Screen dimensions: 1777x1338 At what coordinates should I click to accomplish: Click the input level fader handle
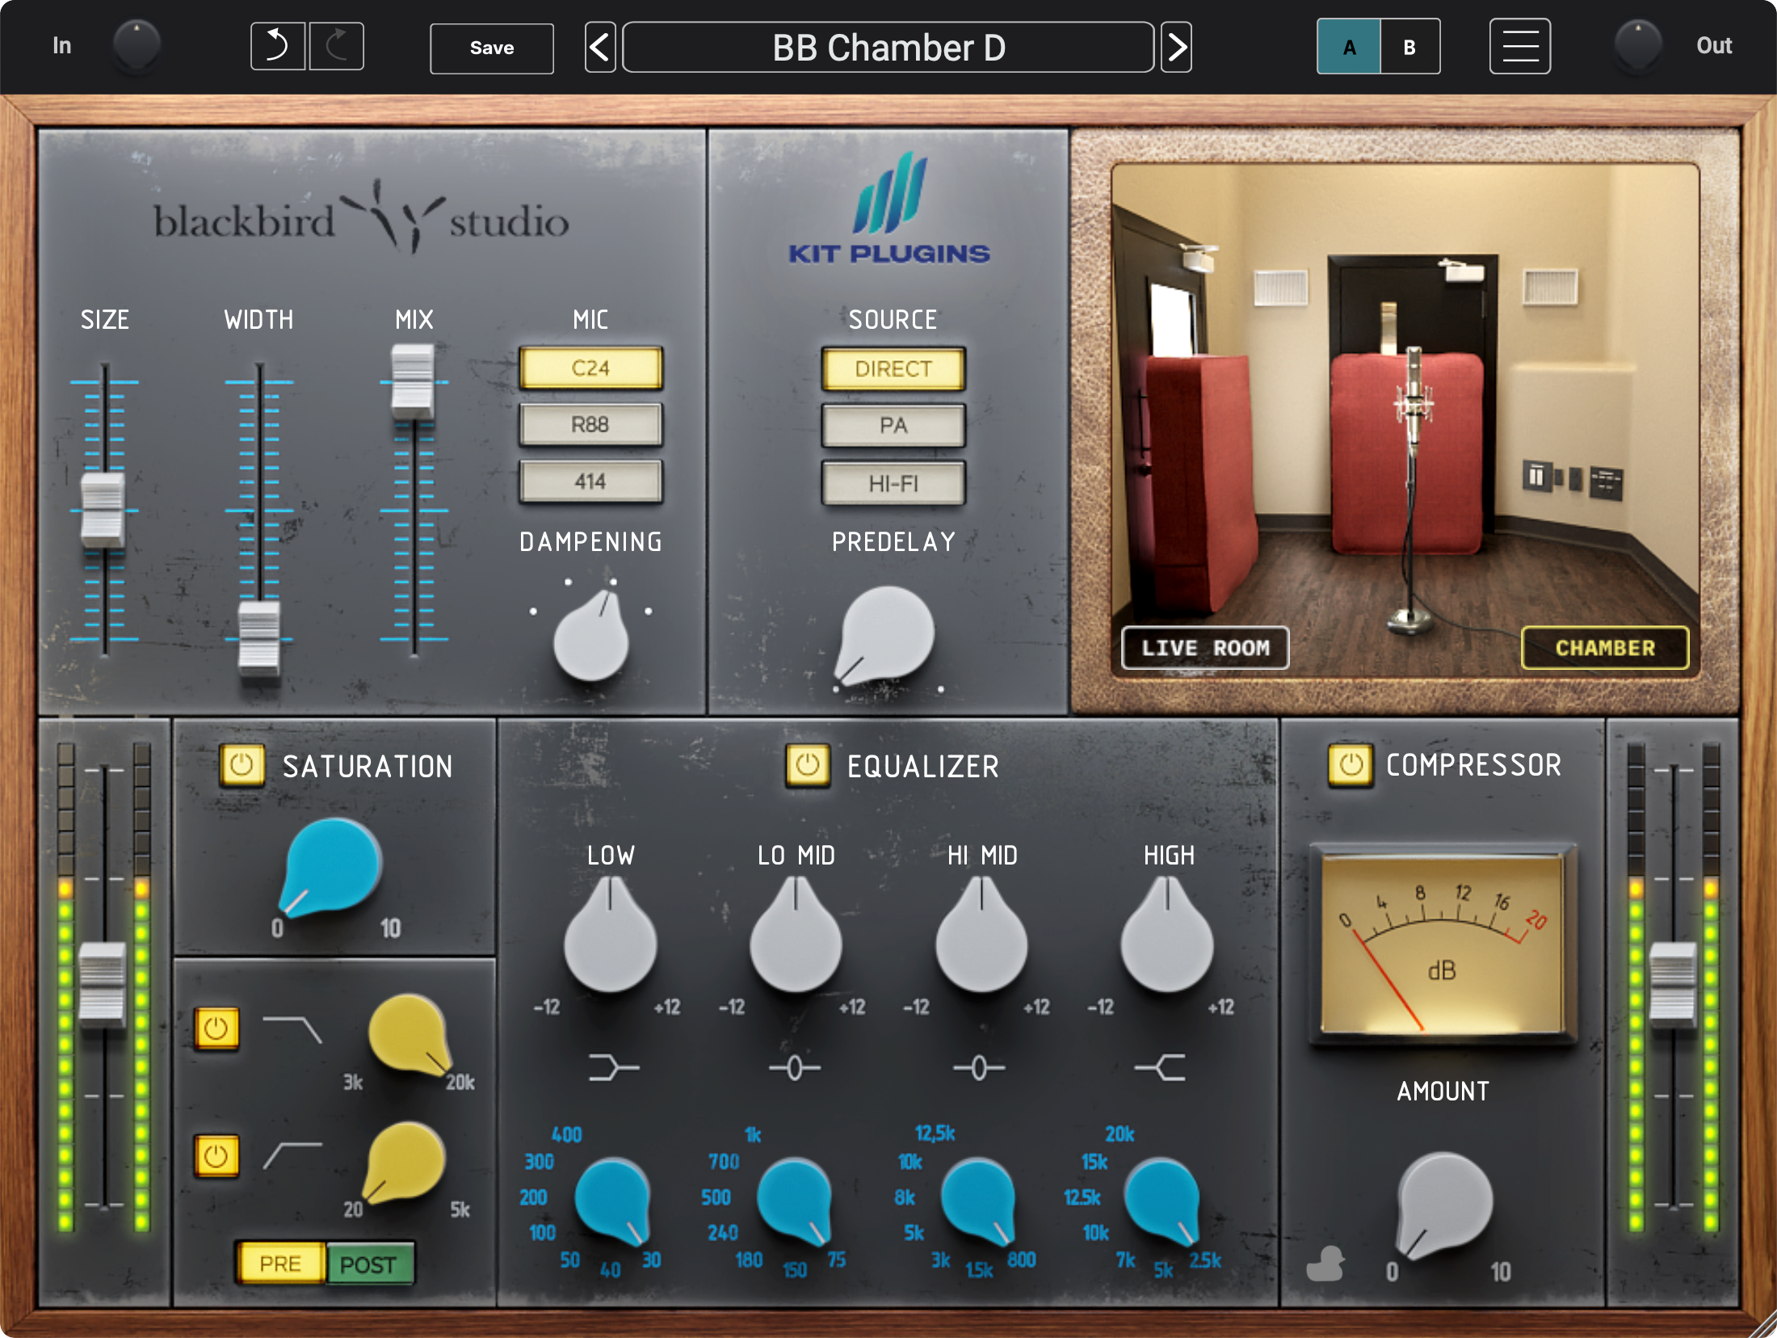coord(103,984)
